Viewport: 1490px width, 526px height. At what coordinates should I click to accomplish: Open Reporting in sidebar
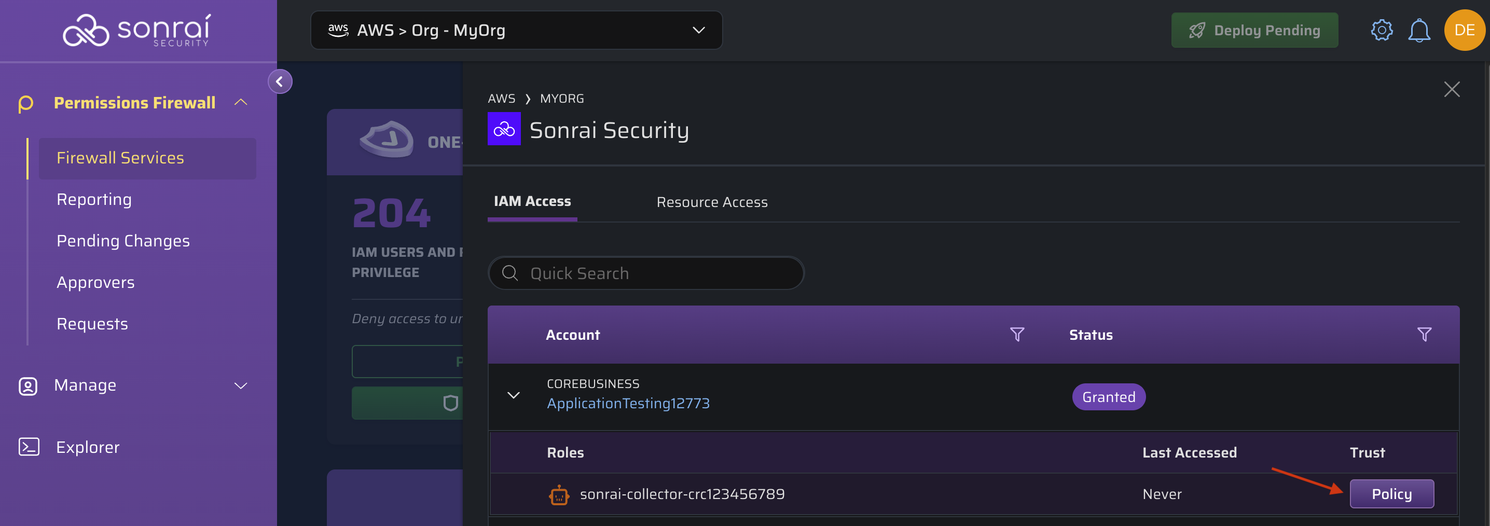point(94,200)
